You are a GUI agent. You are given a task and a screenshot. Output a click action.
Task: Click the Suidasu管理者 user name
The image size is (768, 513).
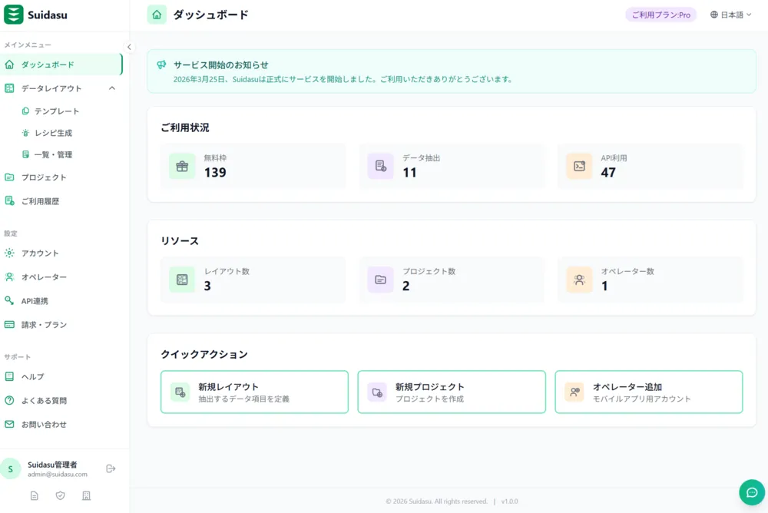(52, 465)
